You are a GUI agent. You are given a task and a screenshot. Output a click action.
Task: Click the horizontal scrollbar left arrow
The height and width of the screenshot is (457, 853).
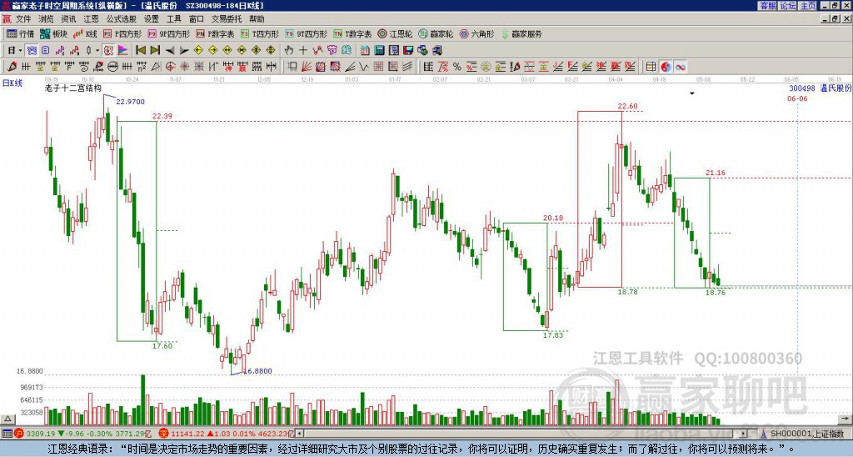click(x=300, y=434)
